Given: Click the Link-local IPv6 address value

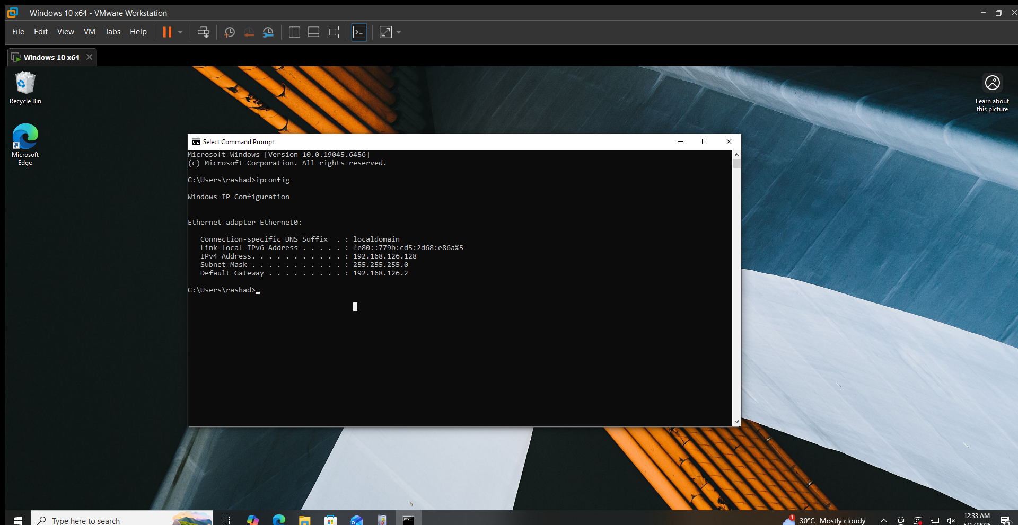Looking at the screenshot, I should tap(408, 248).
